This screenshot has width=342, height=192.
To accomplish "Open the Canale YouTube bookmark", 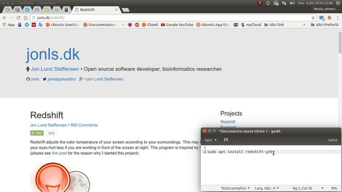I will 177,25.
